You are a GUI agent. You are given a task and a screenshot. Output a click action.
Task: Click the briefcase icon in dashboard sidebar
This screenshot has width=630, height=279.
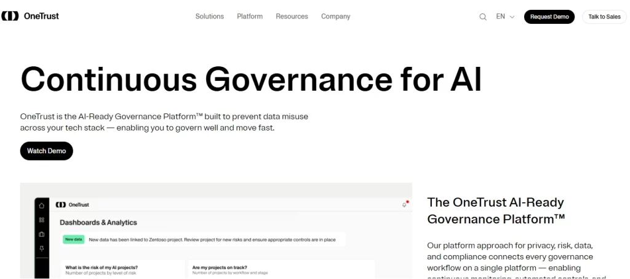(42, 234)
